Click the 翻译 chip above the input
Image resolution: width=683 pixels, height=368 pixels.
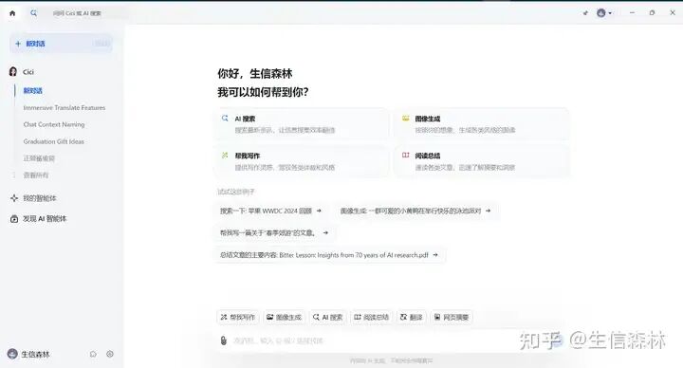(x=412, y=317)
